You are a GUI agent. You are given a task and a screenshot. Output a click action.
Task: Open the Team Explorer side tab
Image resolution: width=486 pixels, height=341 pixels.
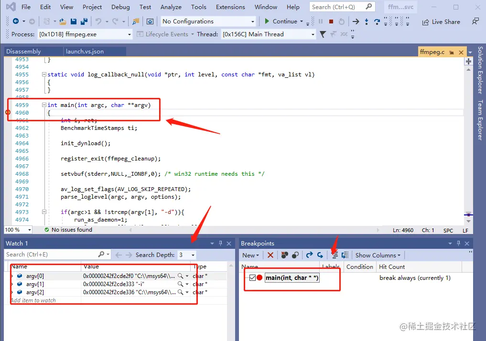coord(480,120)
